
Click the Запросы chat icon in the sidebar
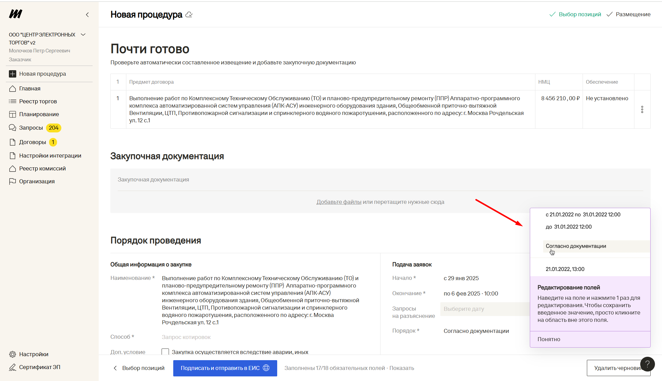click(13, 128)
